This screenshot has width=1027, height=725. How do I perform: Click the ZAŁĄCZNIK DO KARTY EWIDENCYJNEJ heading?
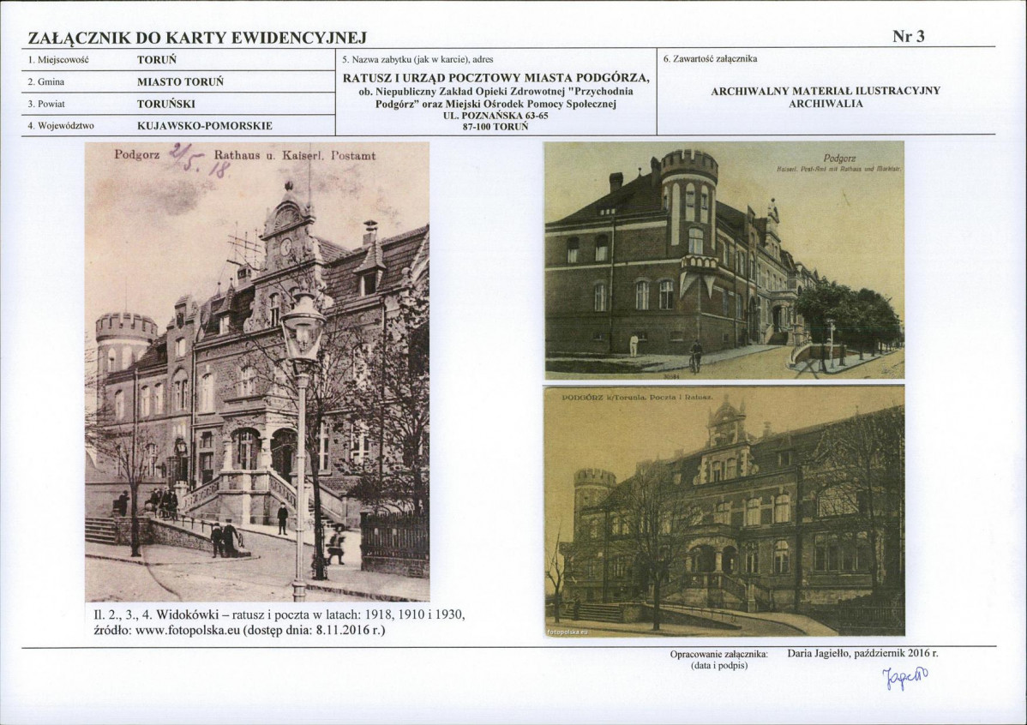tap(197, 38)
